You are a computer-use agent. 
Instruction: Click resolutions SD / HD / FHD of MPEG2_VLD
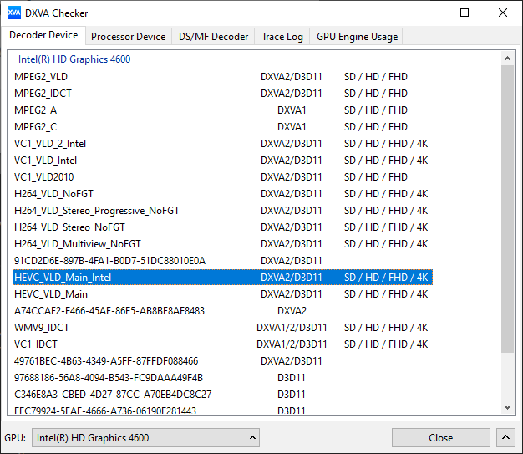(376, 77)
